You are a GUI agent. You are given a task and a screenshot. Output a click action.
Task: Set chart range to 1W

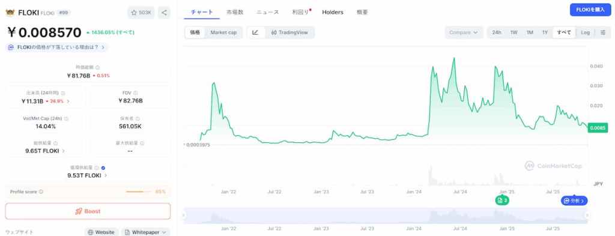[514, 32]
